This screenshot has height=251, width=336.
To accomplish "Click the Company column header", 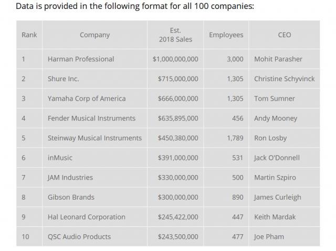I will [x=94, y=35].
